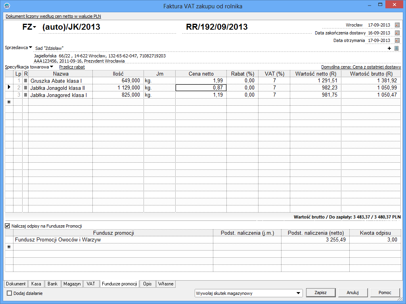The width and height of the screenshot is (406, 304).
Task: Open calendar for Data otrzymania
Action: click(397, 40)
